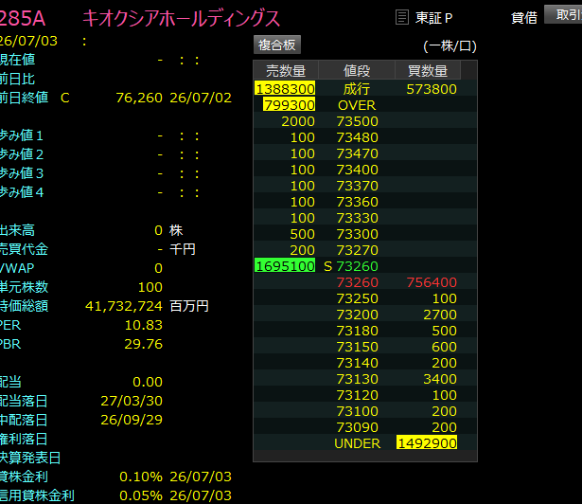
Task: Select the 73500 price row
Action: [x=365, y=121]
